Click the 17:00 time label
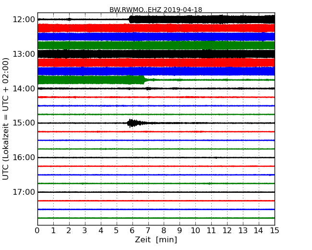Image resolution: width=312 pixels, height=250 pixels. pos(24,192)
